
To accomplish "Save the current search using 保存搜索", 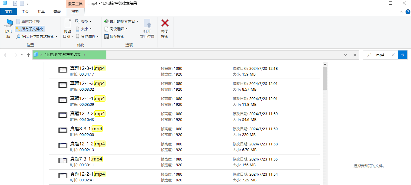I will (115, 36).
